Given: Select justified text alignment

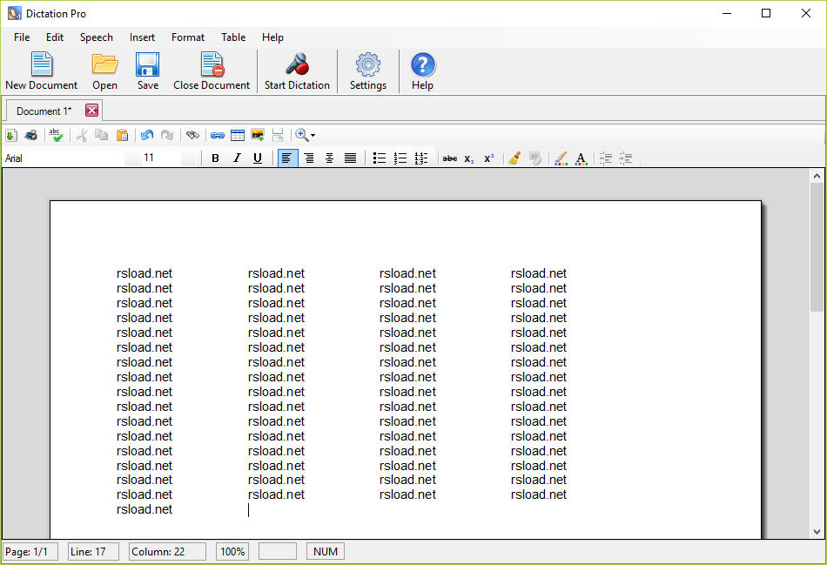Looking at the screenshot, I should (x=350, y=158).
